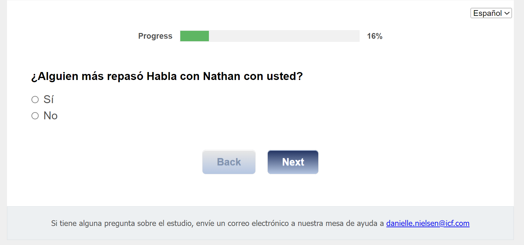Screen dimensions: 524x245
Task: Click the word Español in language selector
Action: pos(487,13)
